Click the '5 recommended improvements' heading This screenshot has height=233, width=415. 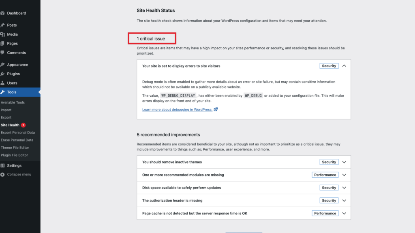point(168,135)
